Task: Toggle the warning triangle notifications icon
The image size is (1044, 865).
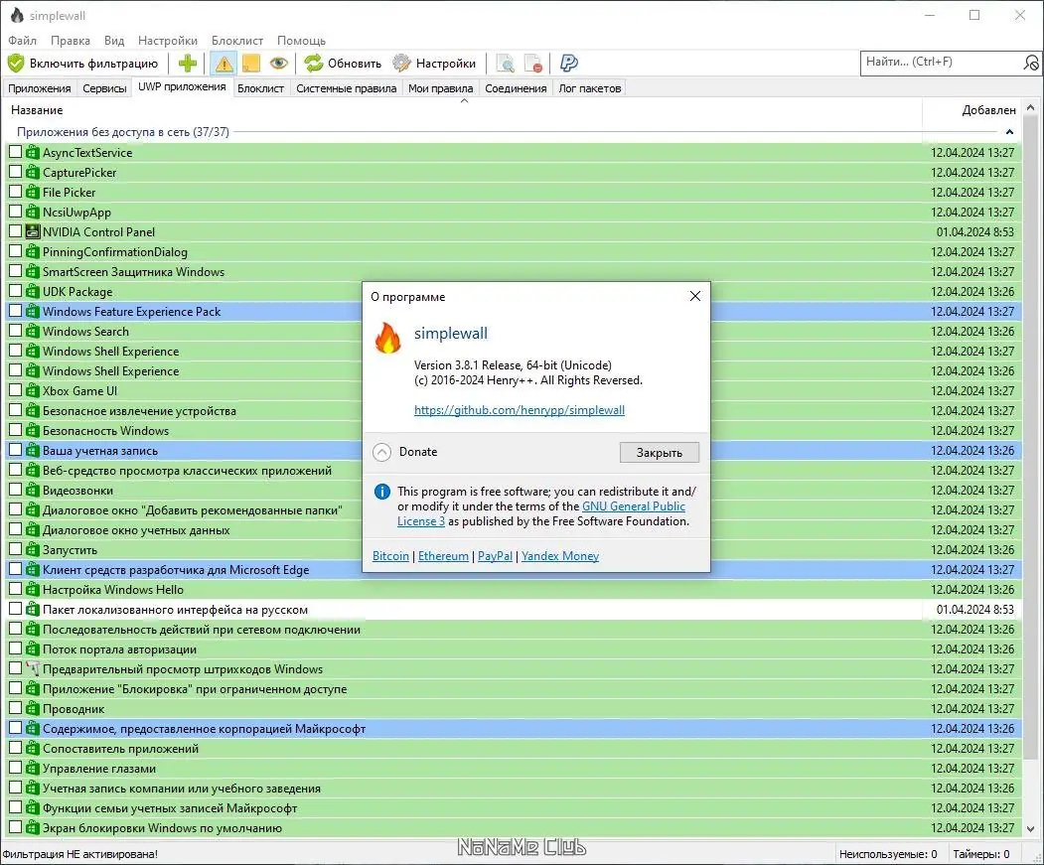Action: coord(224,64)
